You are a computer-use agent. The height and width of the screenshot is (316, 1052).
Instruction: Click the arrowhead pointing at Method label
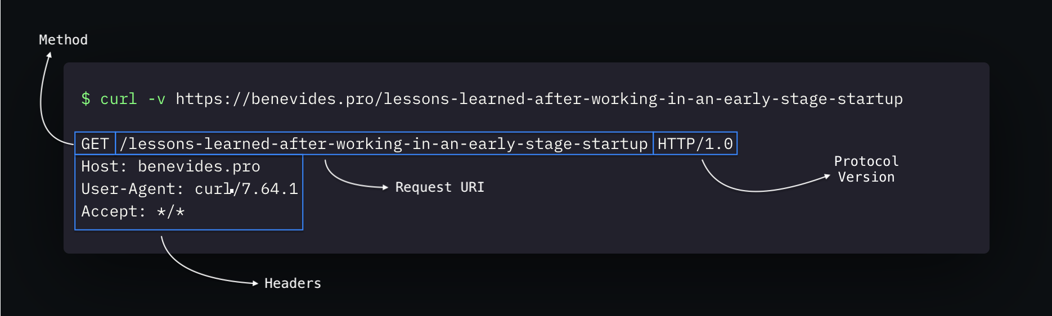(50, 55)
